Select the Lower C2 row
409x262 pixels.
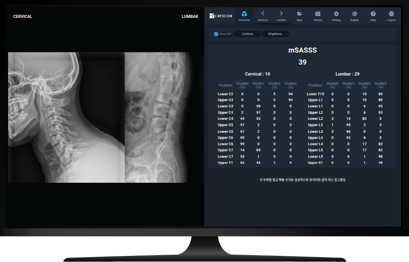coord(225,94)
